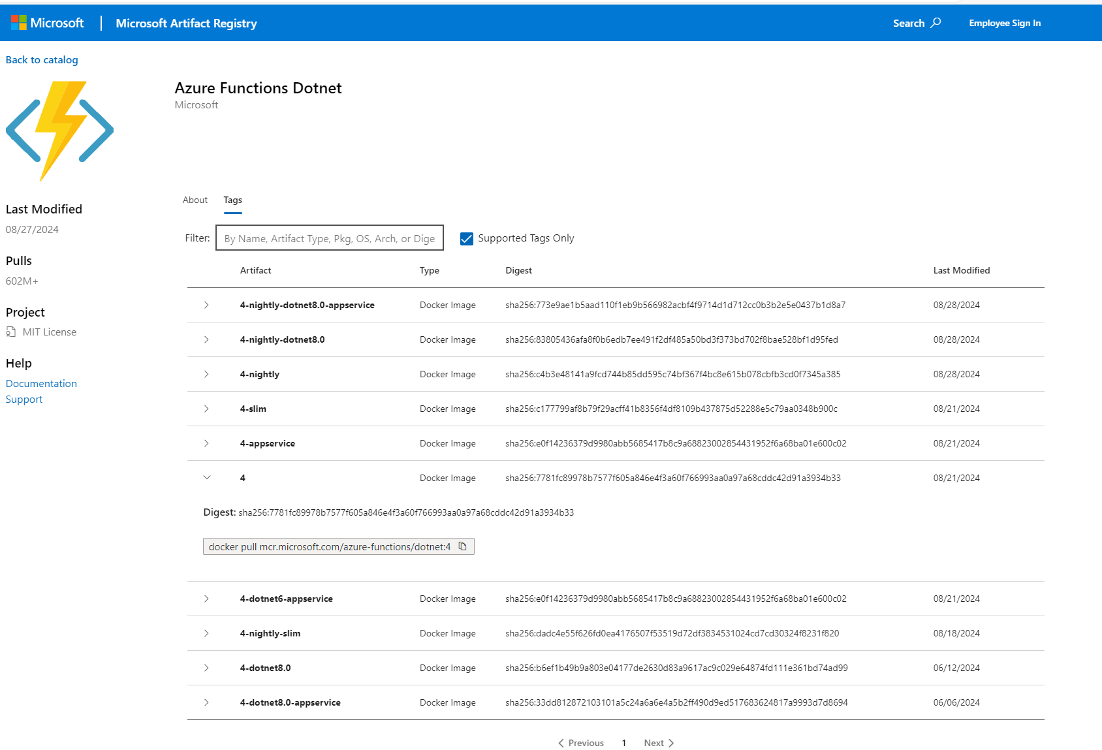Click the 4-nightly digest sha256:c4b3e48141a9 value
Screen dimensions: 1102x750
pos(673,374)
